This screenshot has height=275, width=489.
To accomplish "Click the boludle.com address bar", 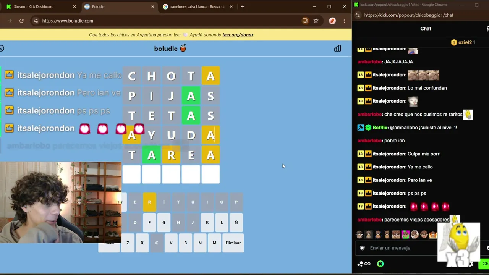I will coord(168,21).
